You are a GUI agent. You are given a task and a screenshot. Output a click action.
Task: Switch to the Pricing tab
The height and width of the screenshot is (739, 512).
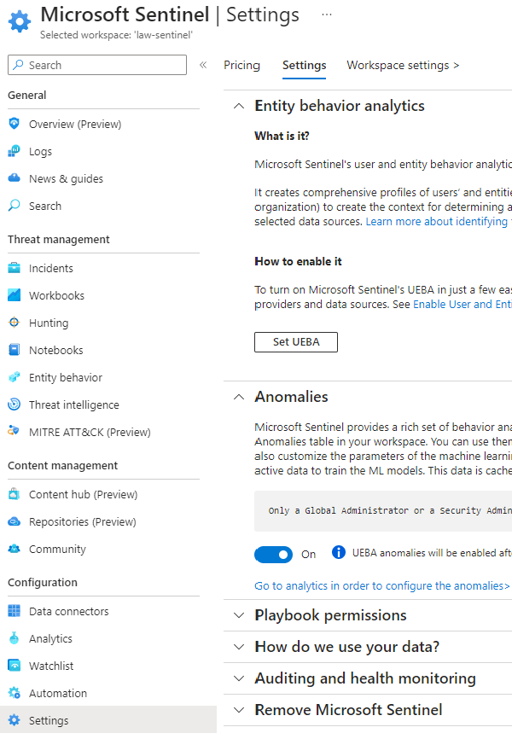241,66
